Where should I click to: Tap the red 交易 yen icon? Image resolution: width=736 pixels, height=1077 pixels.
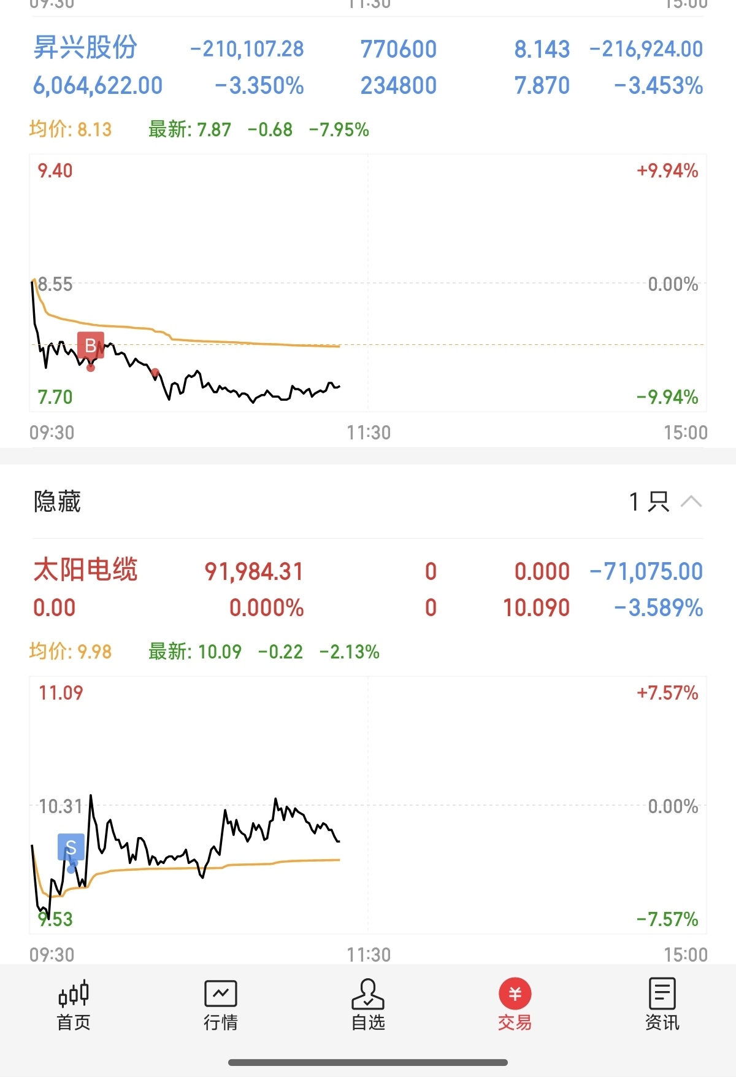click(x=515, y=994)
